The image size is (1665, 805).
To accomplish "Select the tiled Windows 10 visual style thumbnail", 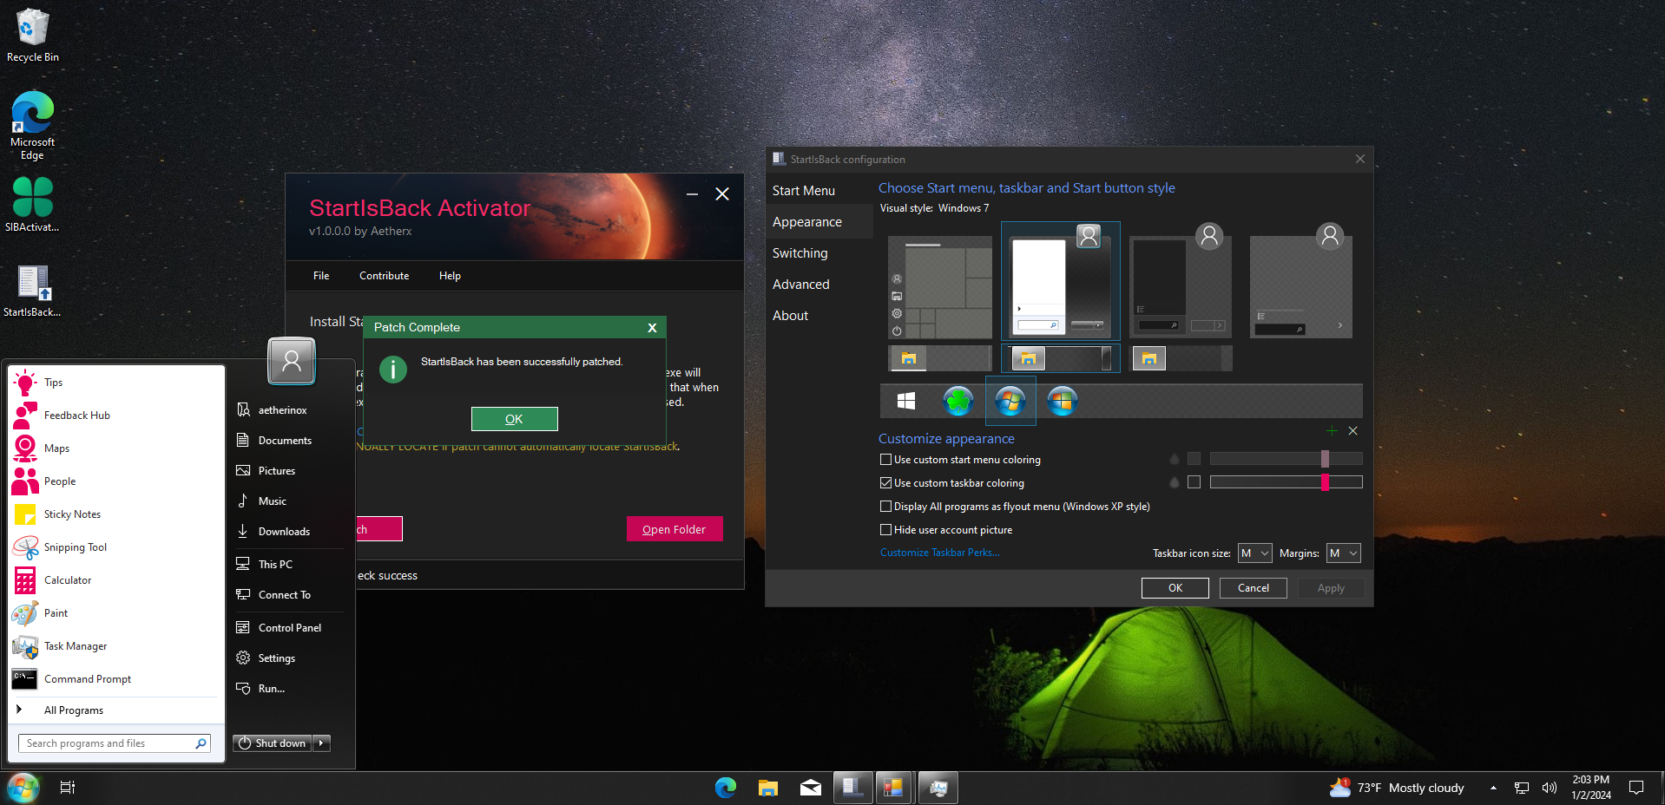I will (x=940, y=287).
